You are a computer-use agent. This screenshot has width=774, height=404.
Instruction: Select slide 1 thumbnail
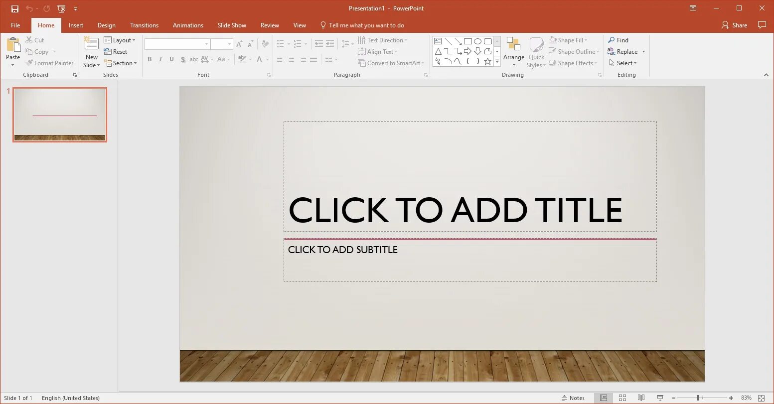tap(60, 115)
